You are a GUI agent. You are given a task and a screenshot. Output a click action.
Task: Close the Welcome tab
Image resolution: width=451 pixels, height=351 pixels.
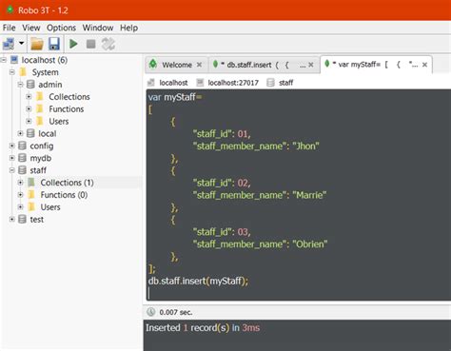click(x=199, y=65)
